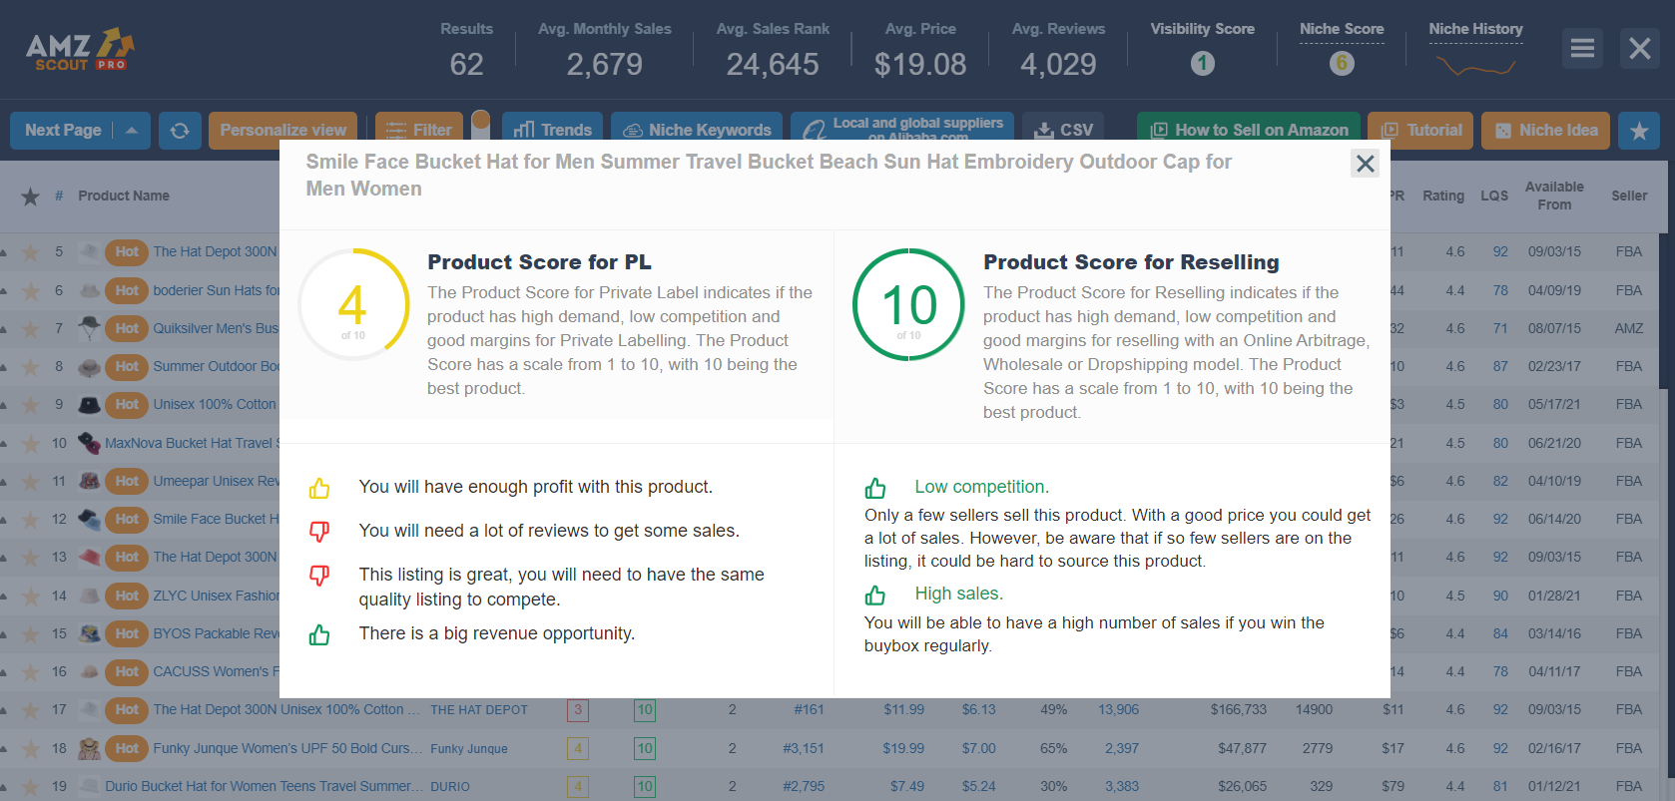The width and height of the screenshot is (1675, 801).
Task: Toggle the favorite star on row 9
Action: 31,405
